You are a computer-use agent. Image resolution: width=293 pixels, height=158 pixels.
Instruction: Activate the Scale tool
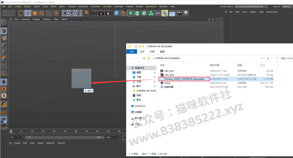[35, 13]
